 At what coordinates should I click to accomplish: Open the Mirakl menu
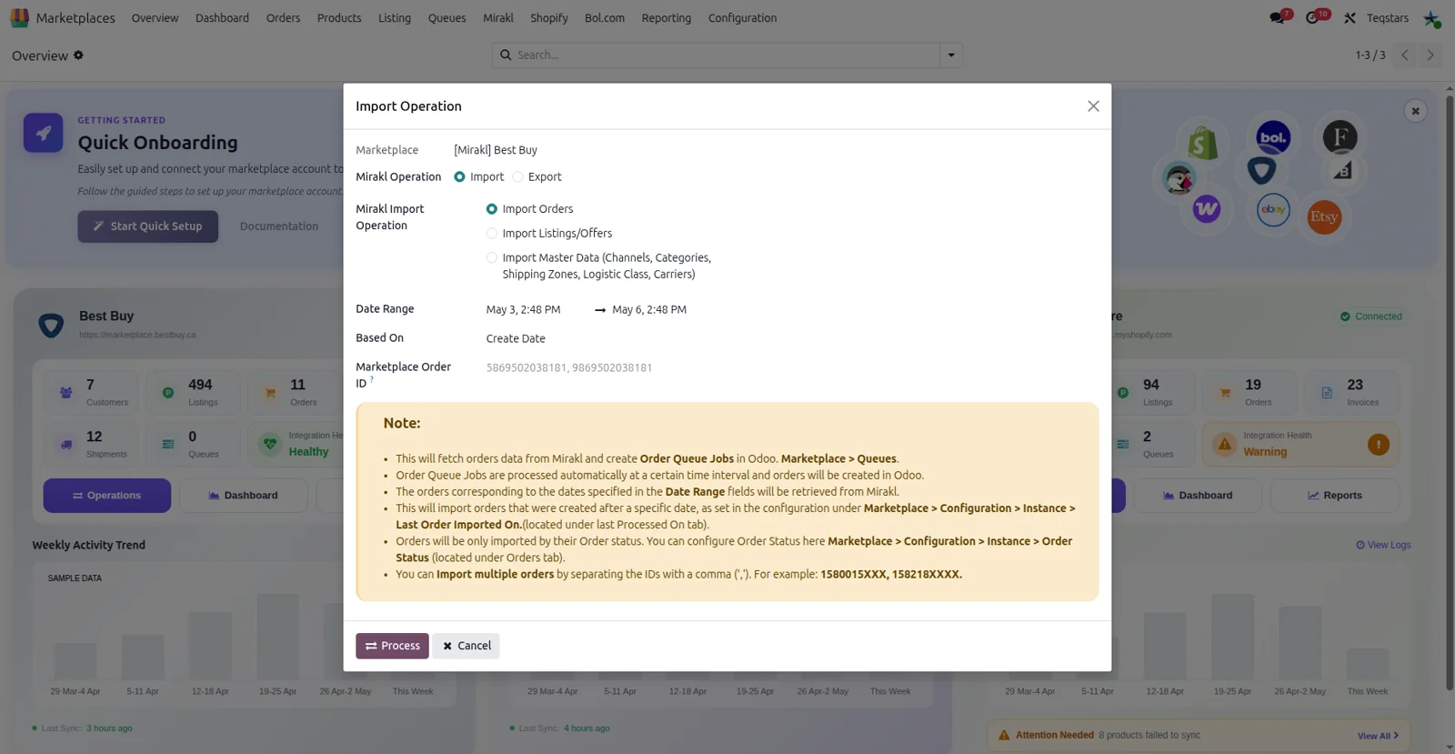(x=498, y=18)
